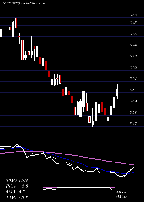Click the 5.8 price axis label

point(132,90)
